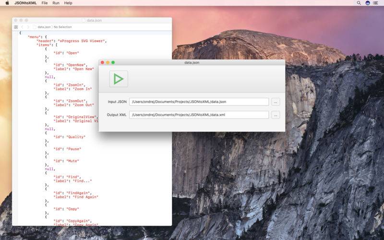Click the "label": "Find..." line
The width and height of the screenshot is (384, 240).
click(x=73, y=181)
